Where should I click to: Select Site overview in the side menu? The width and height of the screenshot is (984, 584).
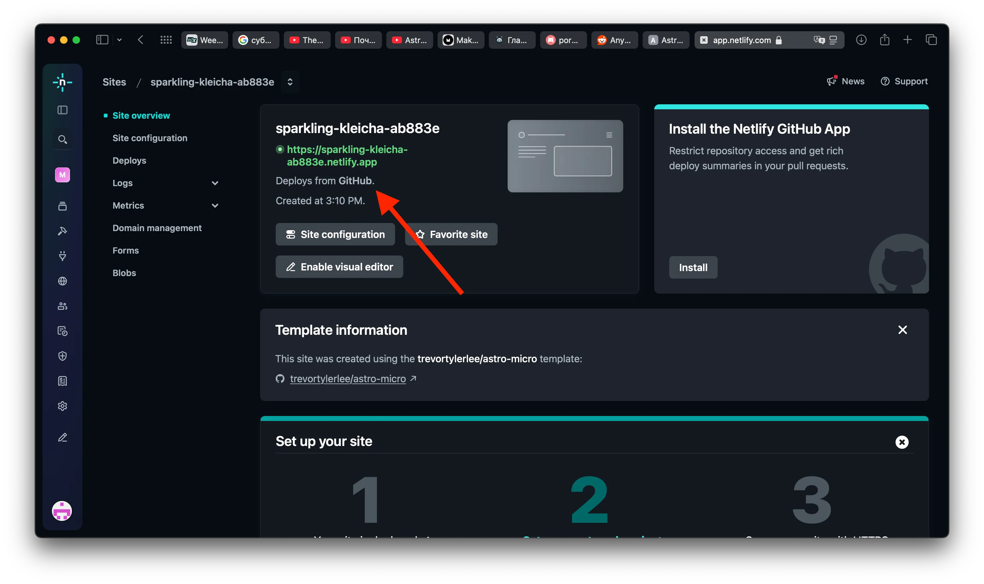141,115
